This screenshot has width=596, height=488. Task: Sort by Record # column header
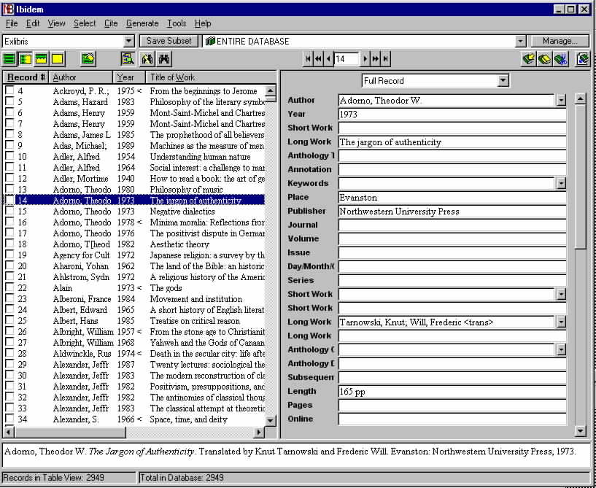26,77
